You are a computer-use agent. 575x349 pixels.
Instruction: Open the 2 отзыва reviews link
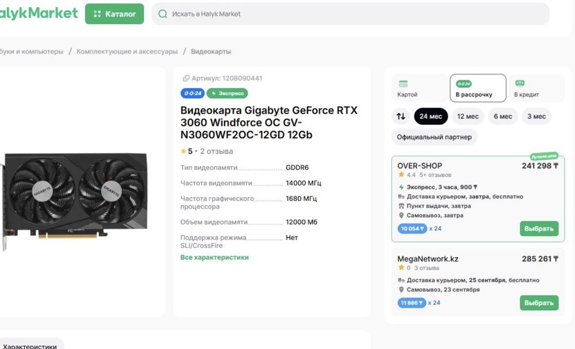pos(216,151)
